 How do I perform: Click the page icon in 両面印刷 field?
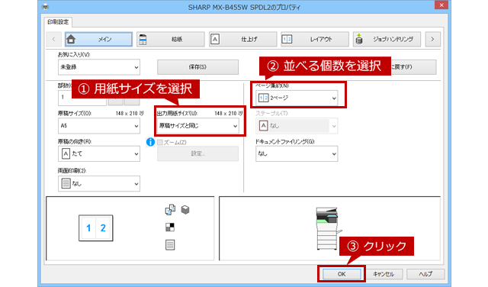66,184
